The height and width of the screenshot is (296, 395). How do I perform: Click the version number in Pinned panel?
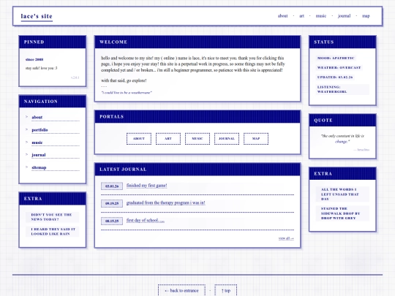[x=75, y=77]
